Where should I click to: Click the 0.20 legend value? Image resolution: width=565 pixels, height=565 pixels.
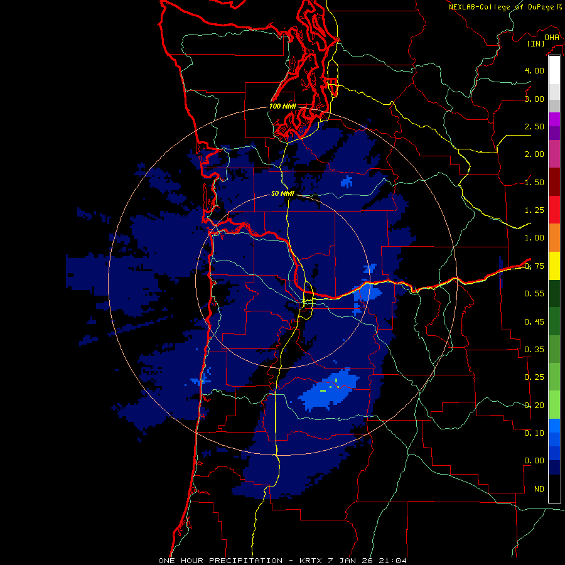[x=534, y=405]
